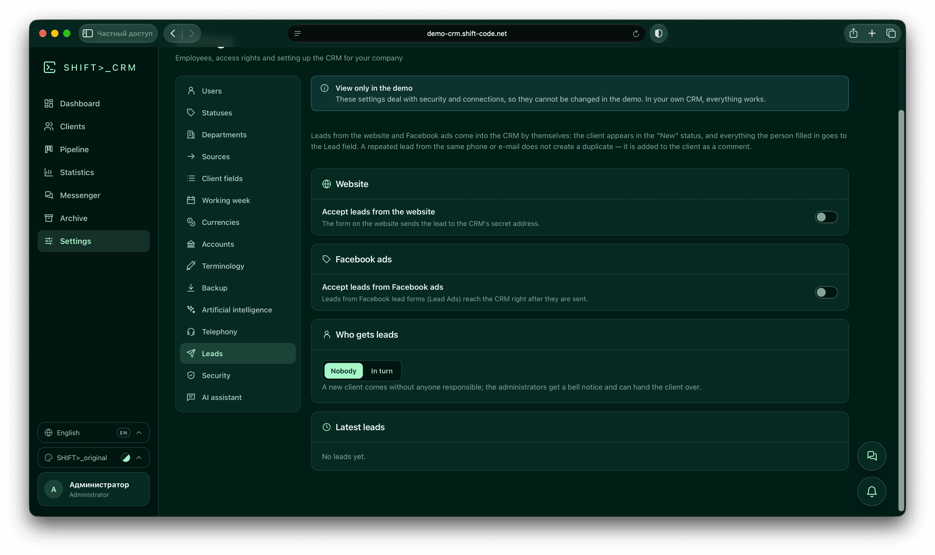Click the privacy shield icon
Image resolution: width=935 pixels, height=555 pixels.
pyautogui.click(x=658, y=33)
